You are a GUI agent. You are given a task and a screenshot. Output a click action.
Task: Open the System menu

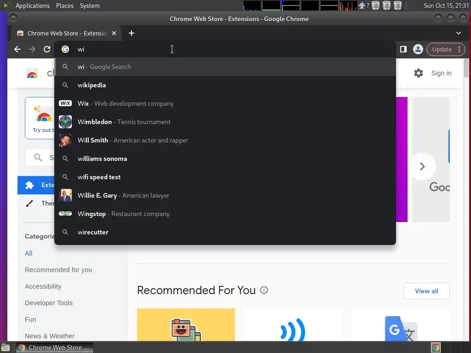[90, 6]
